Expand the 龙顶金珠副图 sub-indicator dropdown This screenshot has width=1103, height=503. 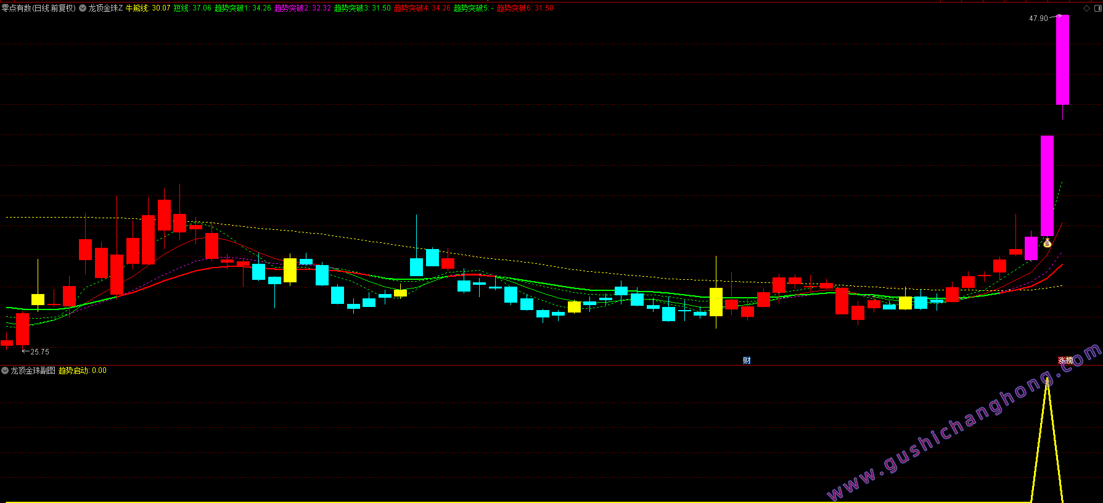click(x=5, y=370)
